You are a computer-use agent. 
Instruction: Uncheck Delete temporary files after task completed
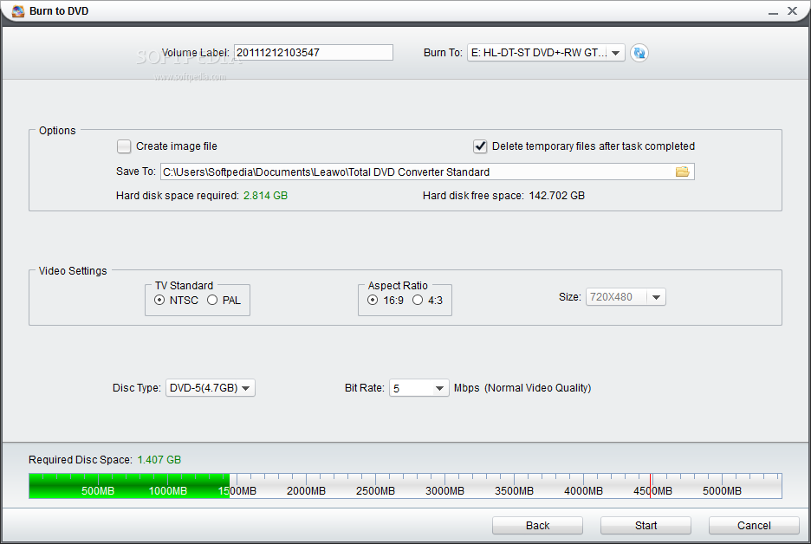tap(480, 146)
